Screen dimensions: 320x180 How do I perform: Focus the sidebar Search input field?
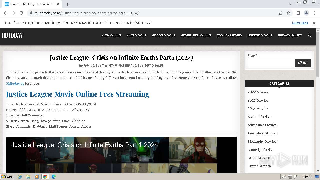(270, 63)
